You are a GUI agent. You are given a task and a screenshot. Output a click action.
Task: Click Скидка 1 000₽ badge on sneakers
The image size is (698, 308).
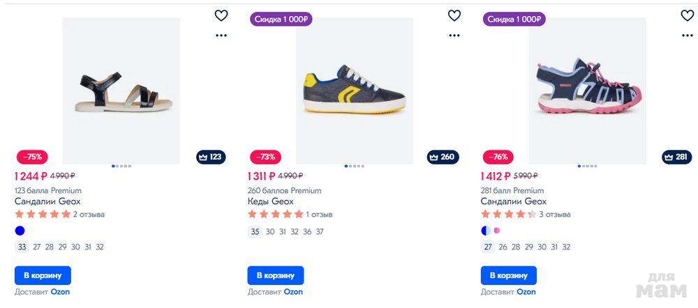281,20
